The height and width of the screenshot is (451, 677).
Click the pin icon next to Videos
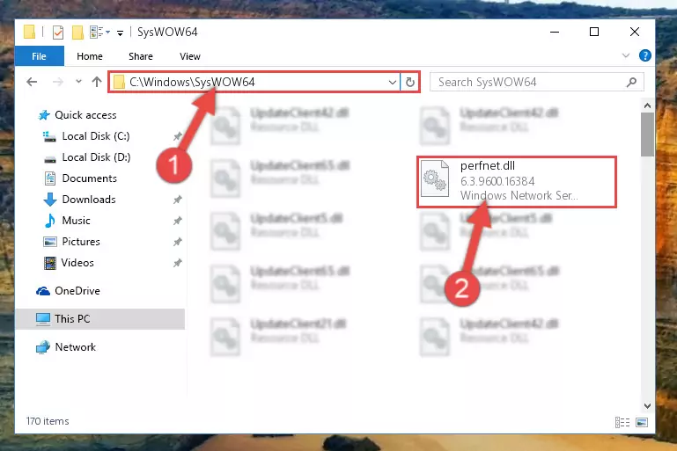178,263
